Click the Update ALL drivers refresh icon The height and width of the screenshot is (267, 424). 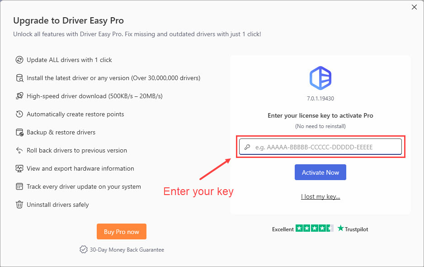[x=19, y=60]
